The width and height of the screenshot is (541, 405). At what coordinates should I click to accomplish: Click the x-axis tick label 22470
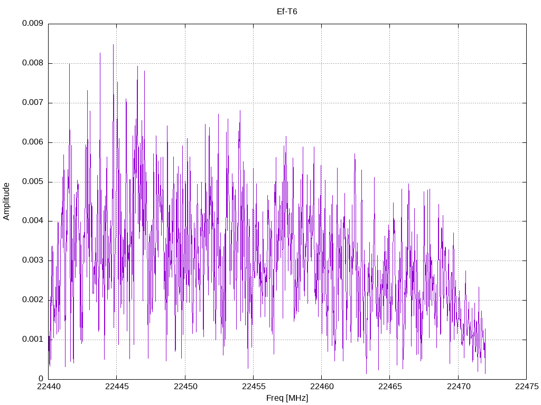click(x=458, y=387)
